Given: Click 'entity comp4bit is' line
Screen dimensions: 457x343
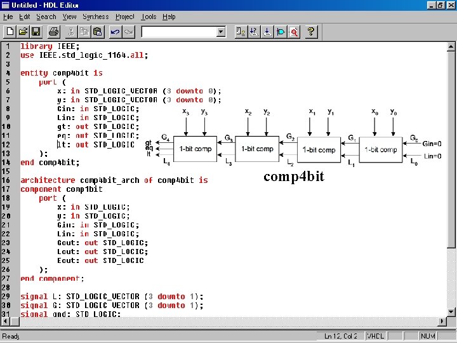Looking at the screenshot, I should pos(62,73).
